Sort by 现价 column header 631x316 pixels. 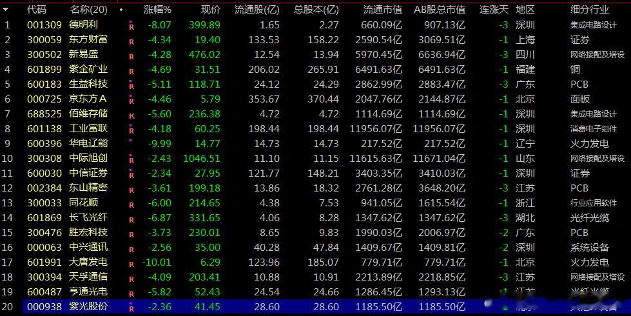point(211,10)
